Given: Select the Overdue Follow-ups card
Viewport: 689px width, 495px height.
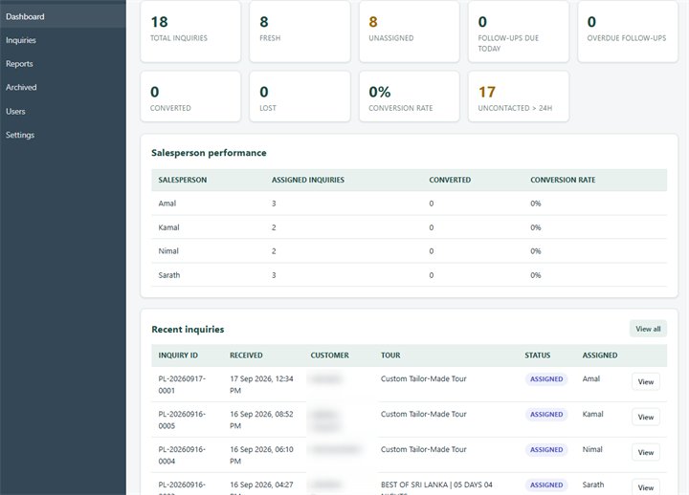Looking at the screenshot, I should pyautogui.click(x=628, y=32).
